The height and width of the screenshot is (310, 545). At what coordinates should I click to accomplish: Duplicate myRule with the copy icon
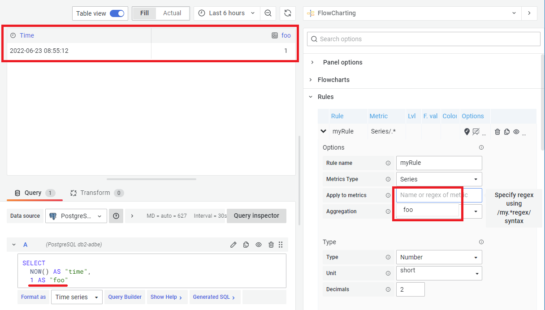tap(507, 132)
